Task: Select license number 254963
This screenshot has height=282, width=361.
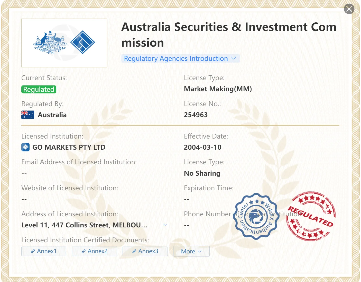Action: (x=196, y=115)
